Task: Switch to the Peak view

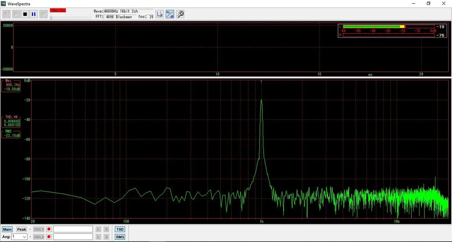Action: tap(21, 229)
